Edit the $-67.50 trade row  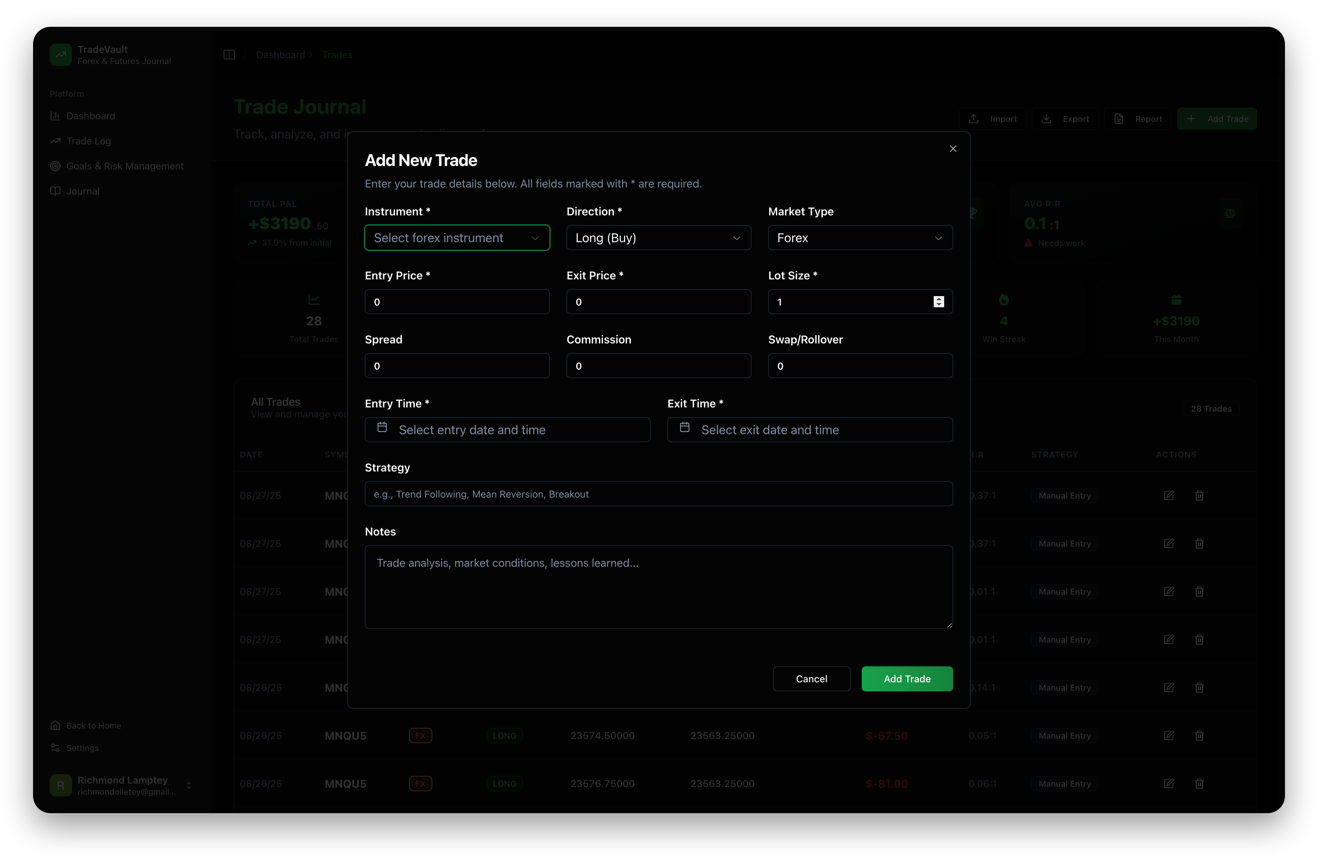click(x=1169, y=735)
